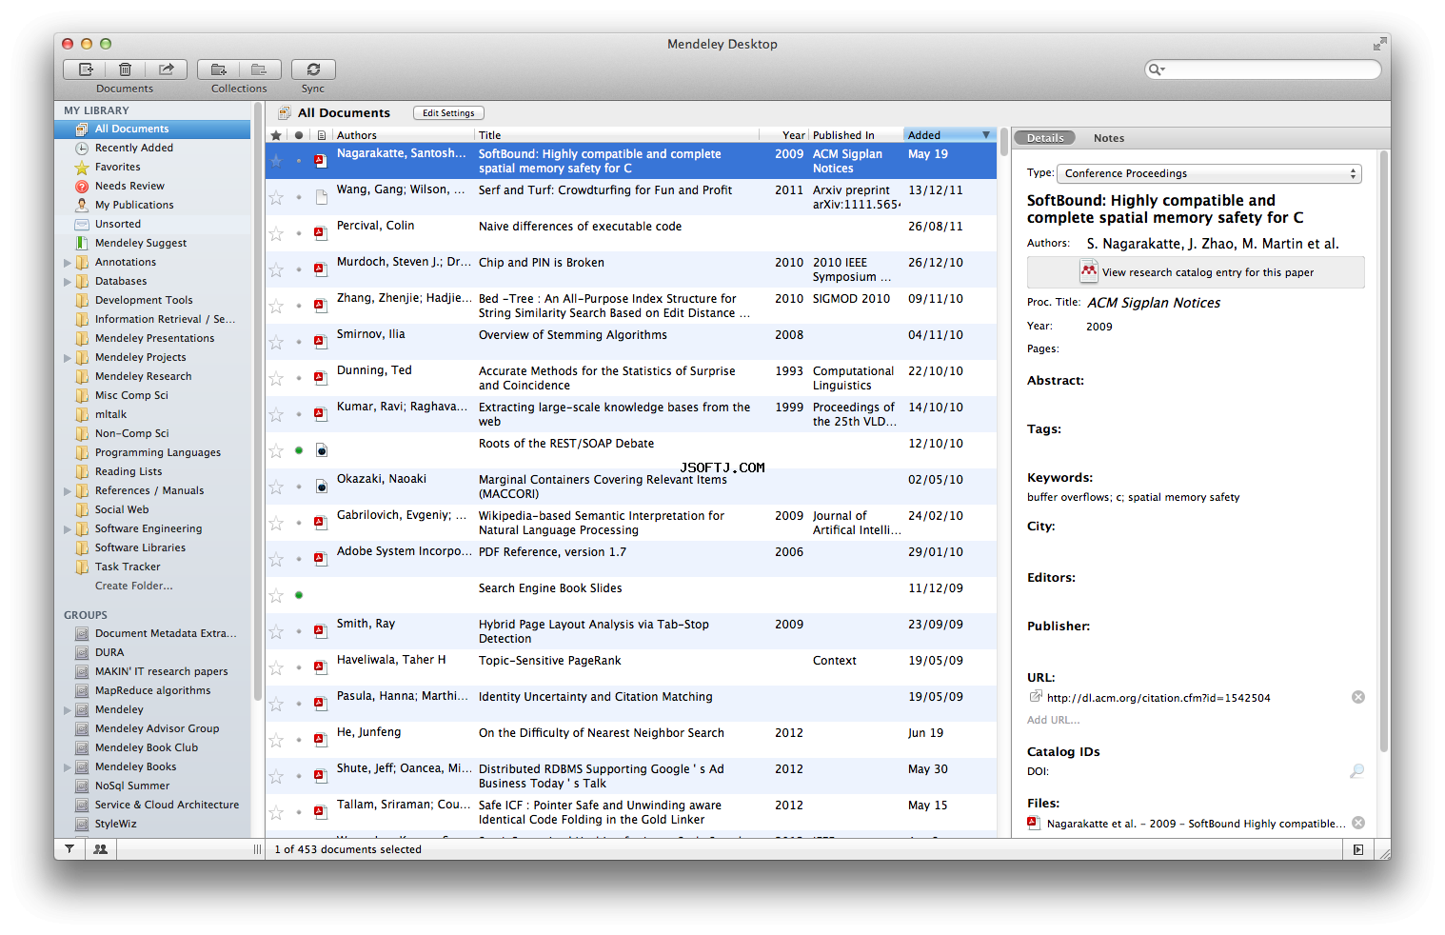Expand the Databases folder
This screenshot has width=1445, height=935.
[68, 281]
